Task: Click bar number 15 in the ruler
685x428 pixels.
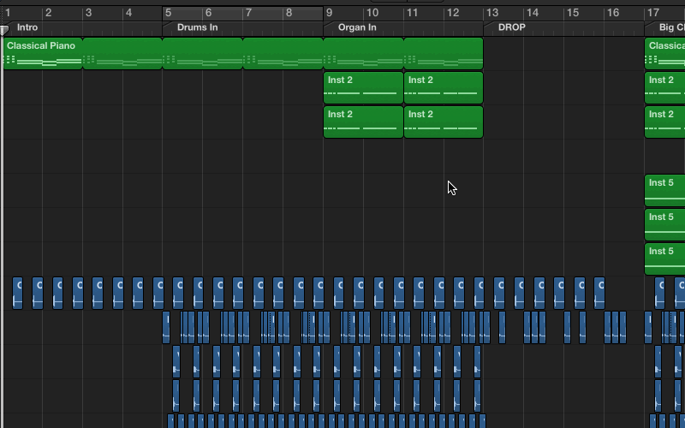Action: 573,13
